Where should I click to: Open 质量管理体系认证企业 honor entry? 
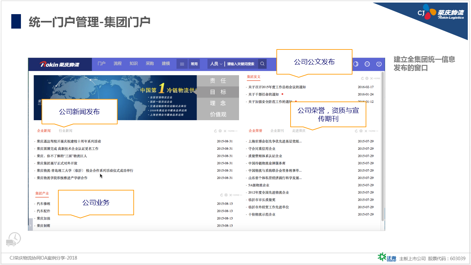click(x=265, y=156)
